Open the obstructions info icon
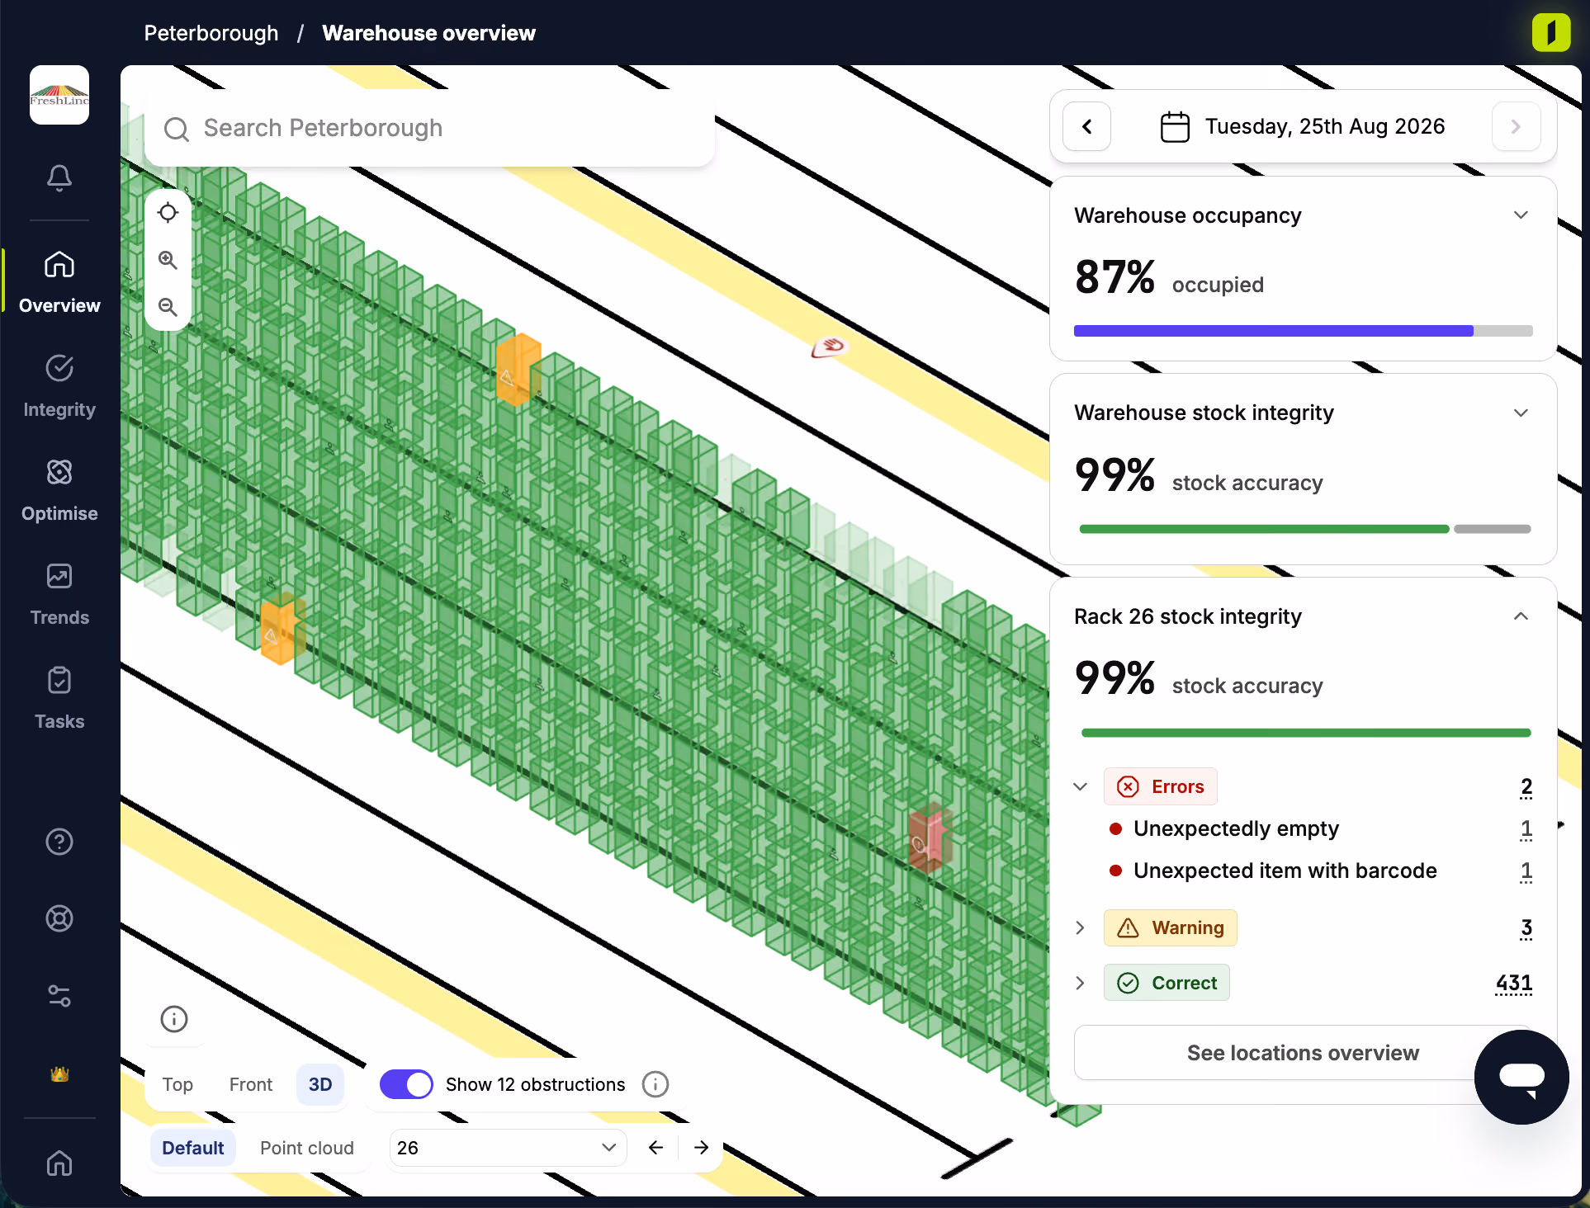The width and height of the screenshot is (1590, 1208). coord(655,1084)
